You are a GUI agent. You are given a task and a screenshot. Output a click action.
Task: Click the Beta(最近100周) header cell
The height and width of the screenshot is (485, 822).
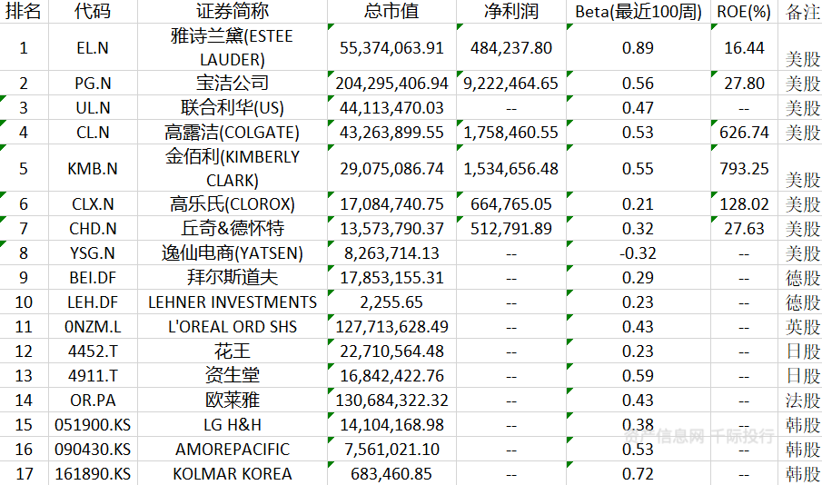click(638, 12)
